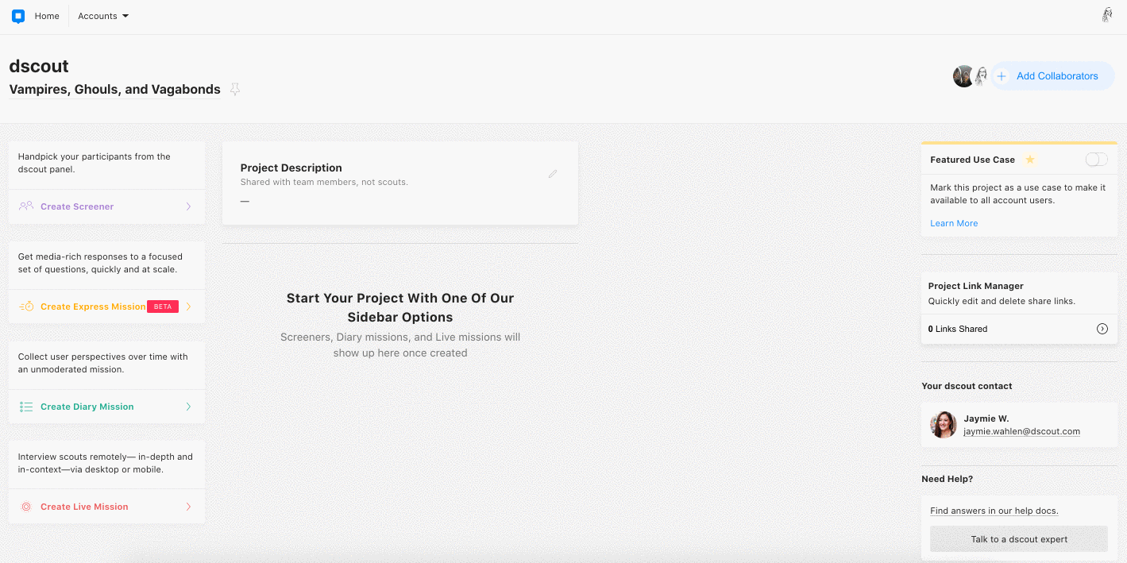Click the chevron beside Create Live Mission

[x=188, y=507]
